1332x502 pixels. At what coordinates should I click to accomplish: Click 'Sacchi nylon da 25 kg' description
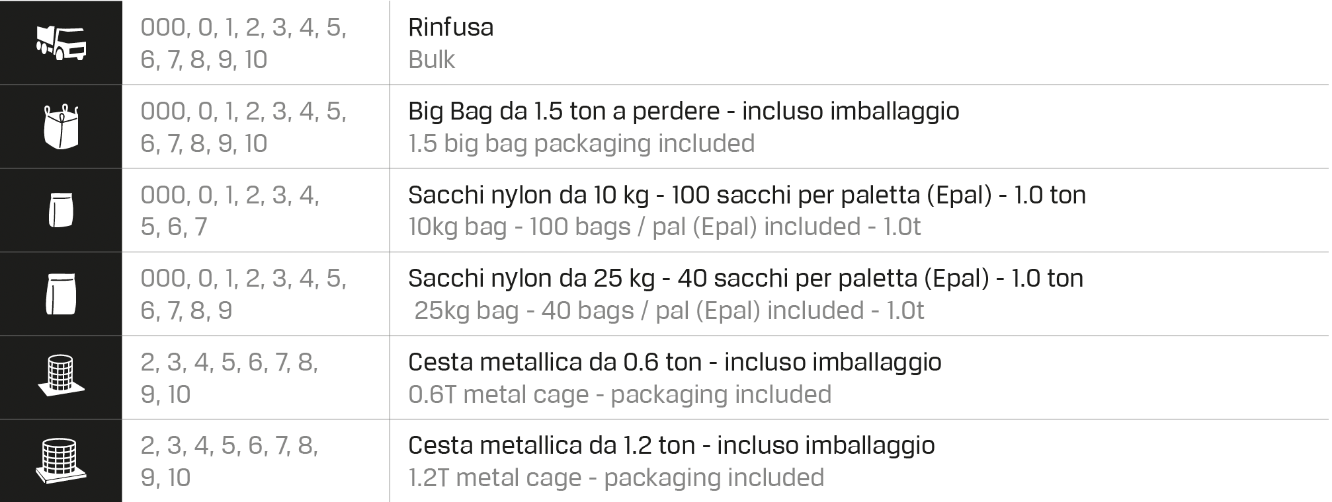(x=745, y=278)
